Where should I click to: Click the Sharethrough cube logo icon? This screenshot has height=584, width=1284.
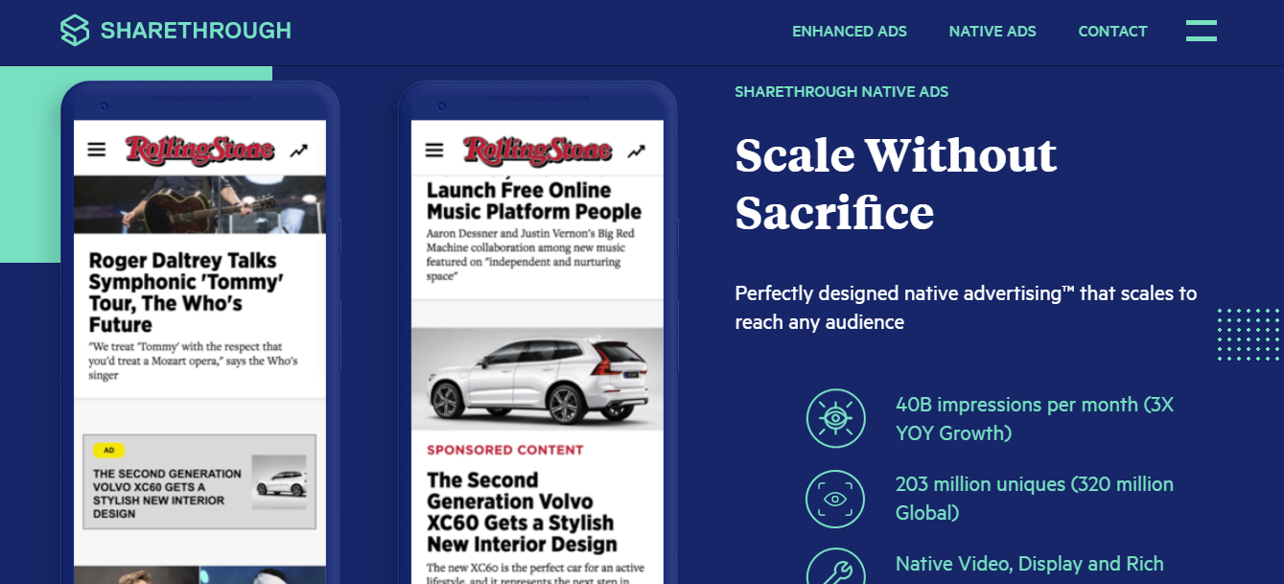pyautogui.click(x=74, y=31)
